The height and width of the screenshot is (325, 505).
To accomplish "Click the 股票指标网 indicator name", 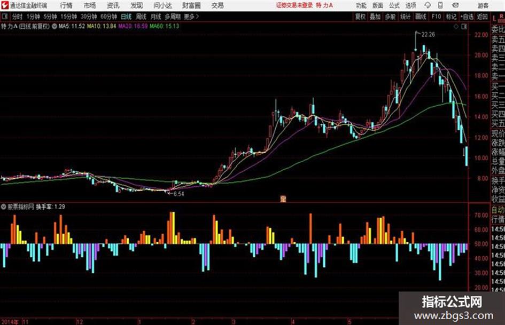I will 21,207.
